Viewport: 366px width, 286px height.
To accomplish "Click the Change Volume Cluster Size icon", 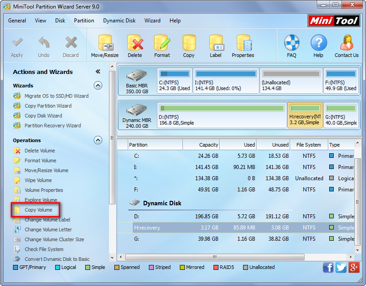I will click(17, 239).
